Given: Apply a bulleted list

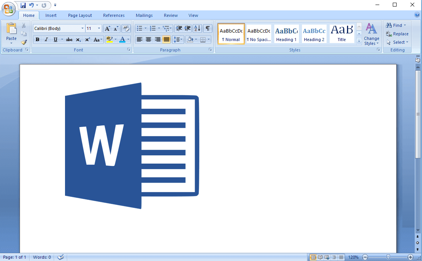Looking at the screenshot, I should [139, 28].
